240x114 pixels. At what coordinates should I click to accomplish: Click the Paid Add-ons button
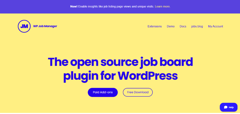[103, 92]
